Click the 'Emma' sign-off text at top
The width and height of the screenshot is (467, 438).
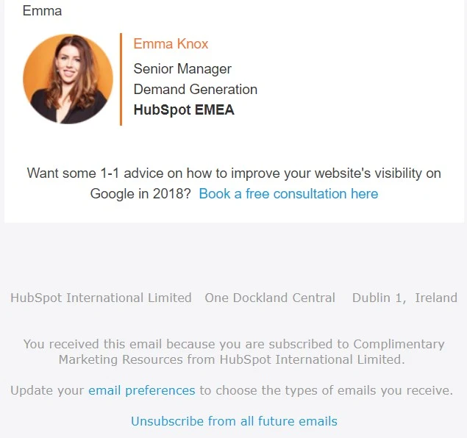click(x=42, y=11)
